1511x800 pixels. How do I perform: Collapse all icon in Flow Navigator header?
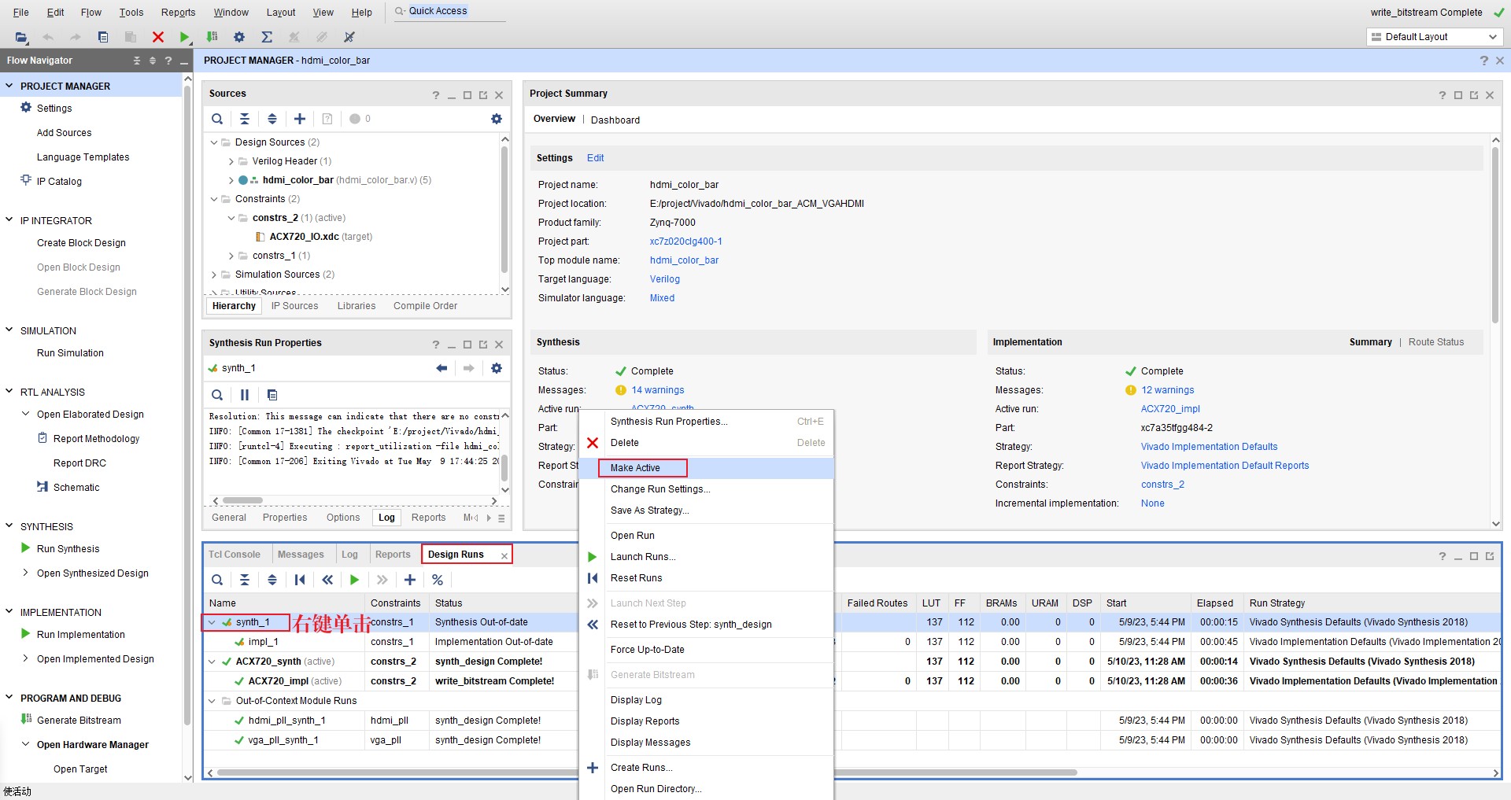tap(137, 61)
